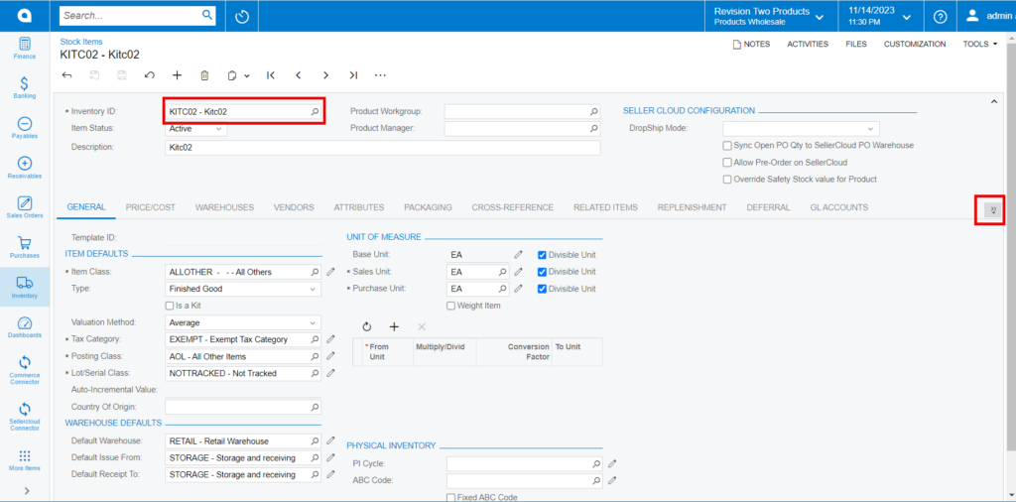Click the Acumatica logo home icon
This screenshot has width=1016, height=502.
pos(25,16)
